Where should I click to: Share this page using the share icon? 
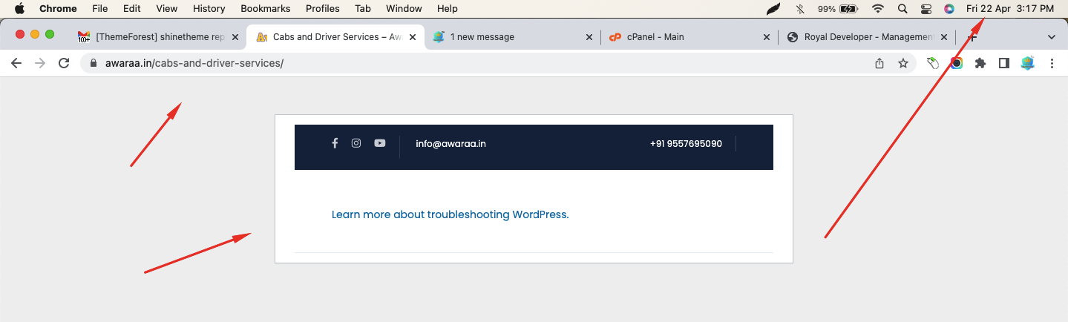(879, 63)
